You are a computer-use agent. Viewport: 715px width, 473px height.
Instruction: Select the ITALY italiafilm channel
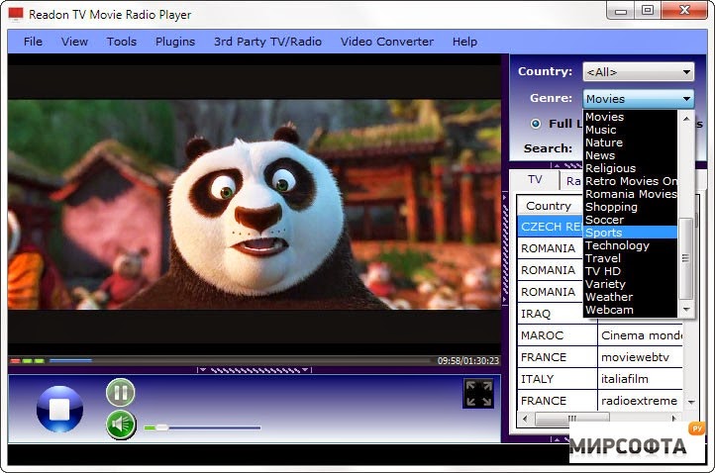point(600,379)
